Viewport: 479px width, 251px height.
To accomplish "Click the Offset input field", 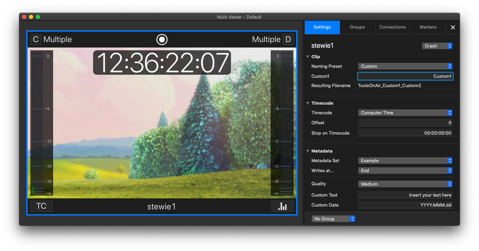I will [405, 123].
